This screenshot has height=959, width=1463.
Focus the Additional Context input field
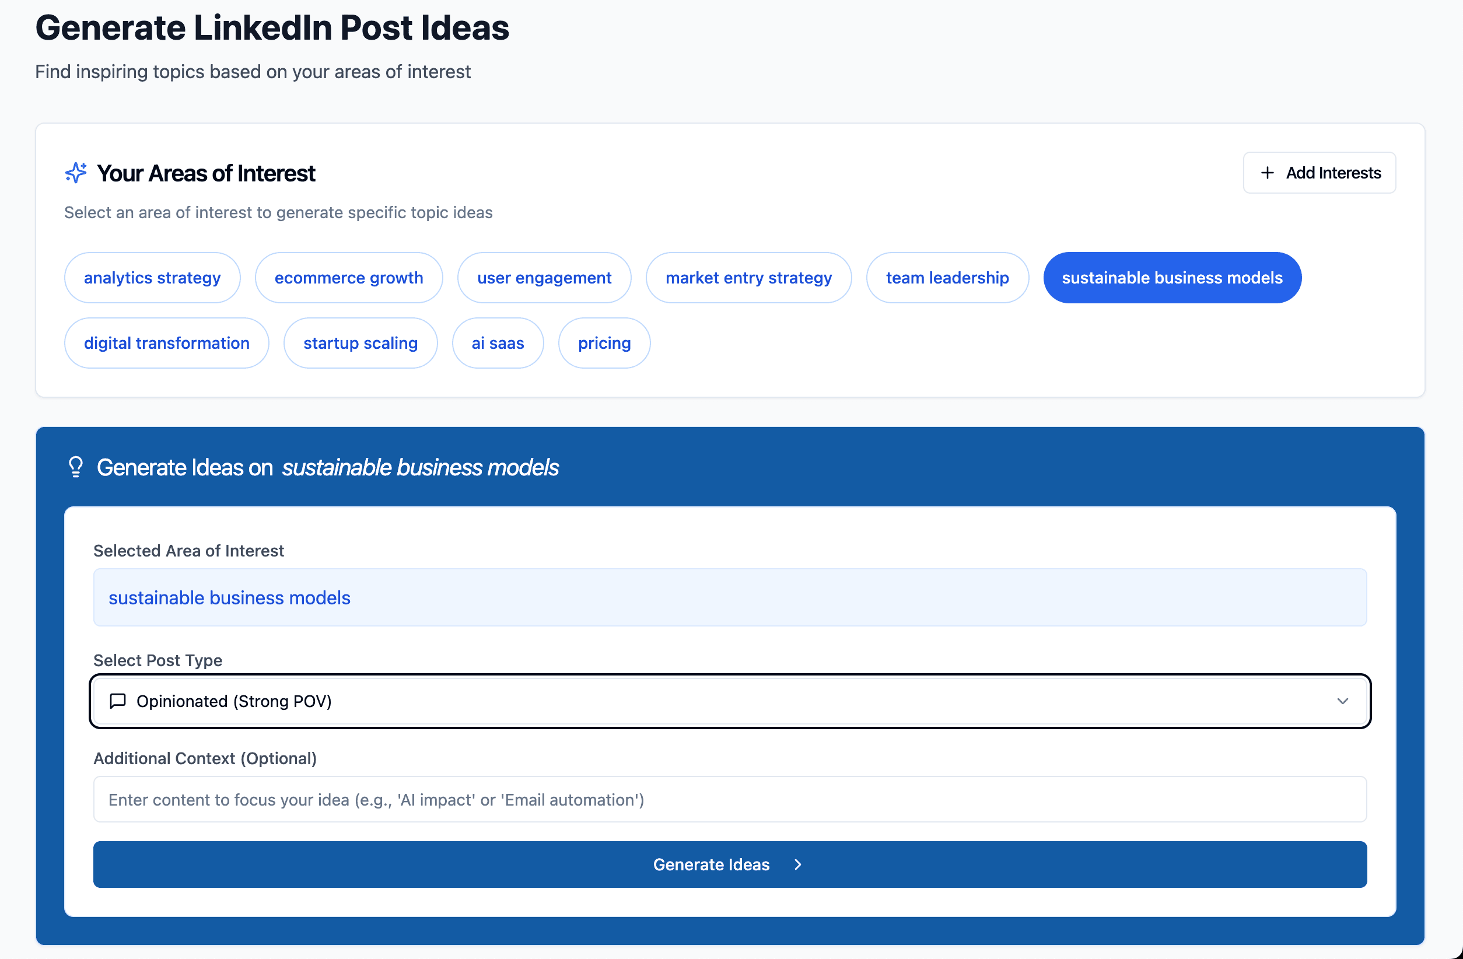click(x=730, y=799)
